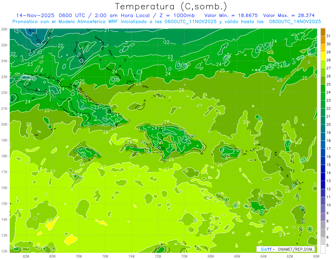Click the '78W' longitude axis label

(79, 256)
